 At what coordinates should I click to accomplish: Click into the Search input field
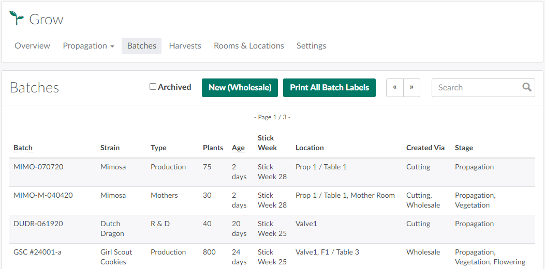tap(476, 87)
